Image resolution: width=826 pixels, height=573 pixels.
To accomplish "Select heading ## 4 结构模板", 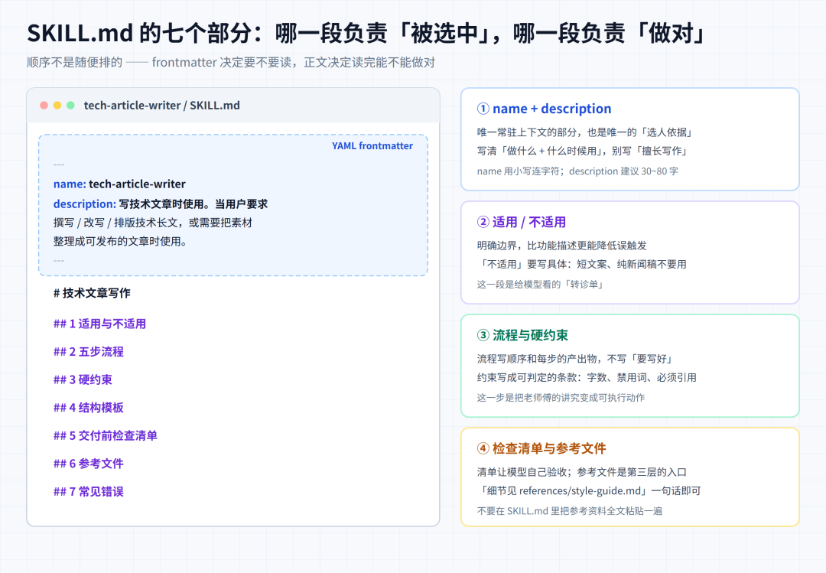I will point(89,408).
